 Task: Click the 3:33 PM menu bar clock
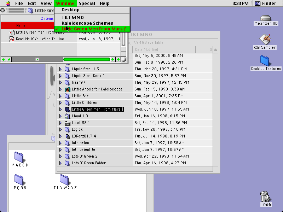tap(241, 4)
